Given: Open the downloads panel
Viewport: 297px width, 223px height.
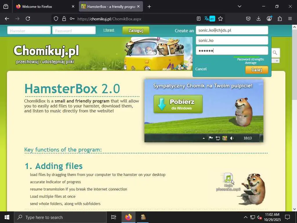Looking at the screenshot, I should (258, 19).
